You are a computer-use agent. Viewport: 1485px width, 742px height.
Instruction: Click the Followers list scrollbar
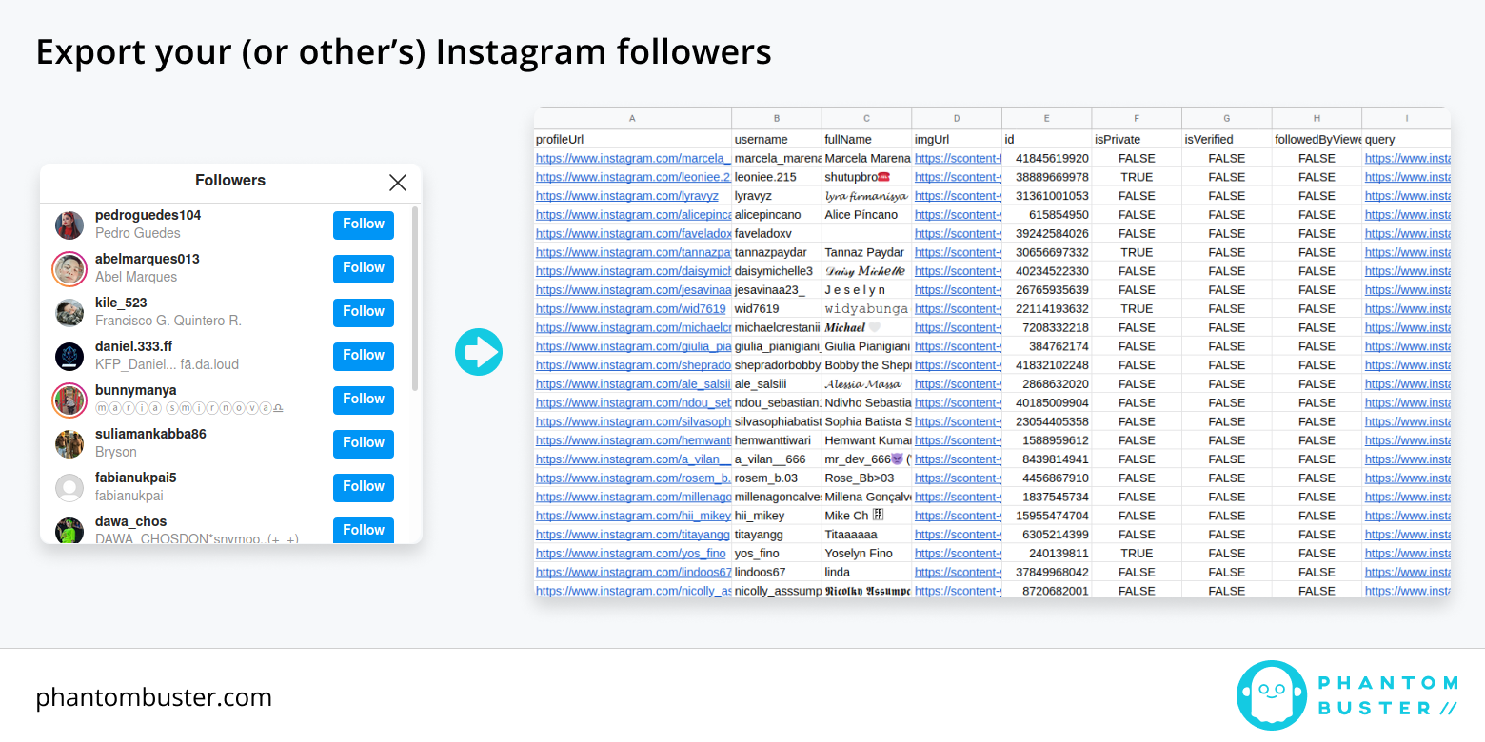point(415,299)
